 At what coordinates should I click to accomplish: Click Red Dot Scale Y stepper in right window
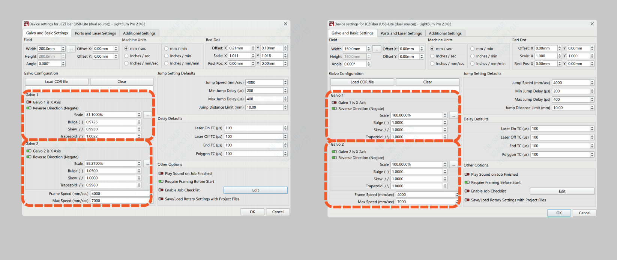coord(592,56)
